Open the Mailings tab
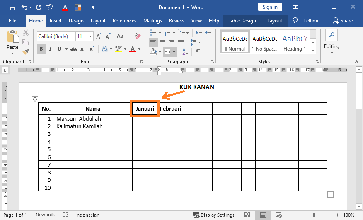This screenshot has width=363, height=220. point(152,21)
